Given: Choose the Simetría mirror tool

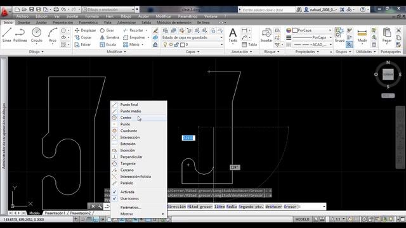Looking at the screenshot, I should 109,37.
